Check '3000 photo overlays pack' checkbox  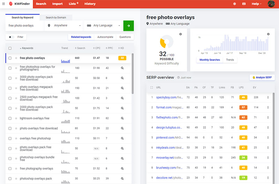click(x=10, y=78)
